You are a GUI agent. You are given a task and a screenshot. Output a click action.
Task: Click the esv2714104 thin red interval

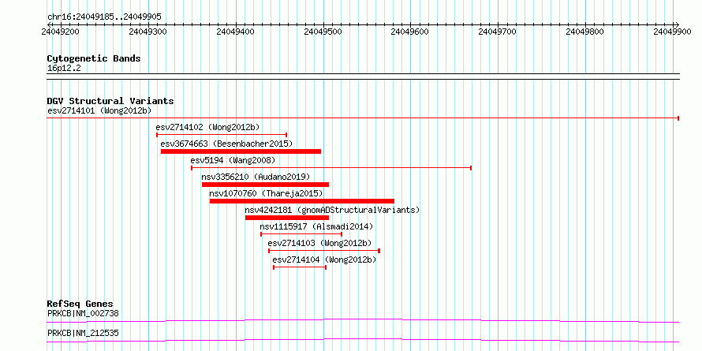pyautogui.click(x=300, y=267)
